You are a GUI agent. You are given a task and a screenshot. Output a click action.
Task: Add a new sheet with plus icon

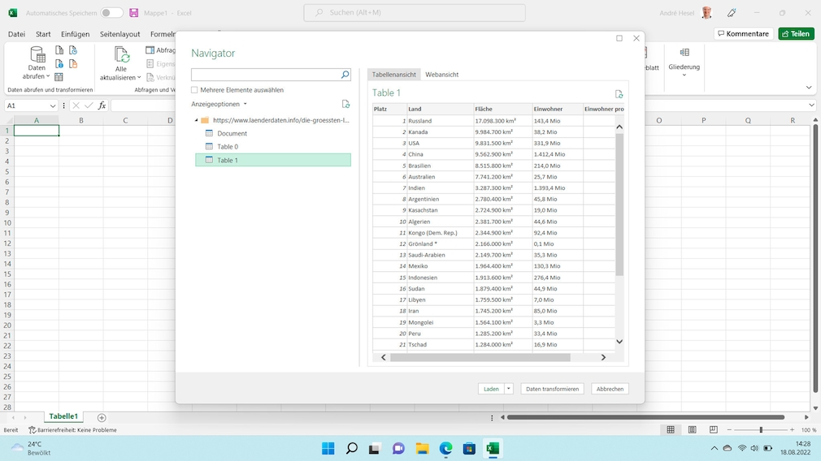click(x=102, y=417)
